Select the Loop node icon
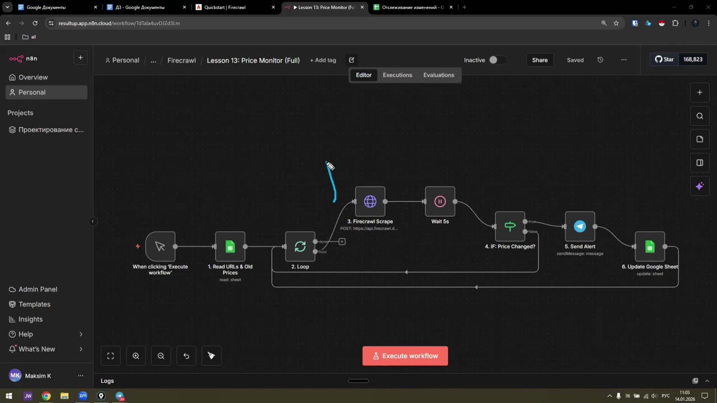This screenshot has width=717, height=403. 300,246
